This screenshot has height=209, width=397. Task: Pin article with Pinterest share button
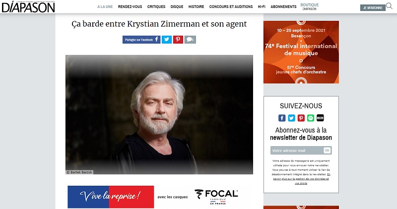coord(178,40)
